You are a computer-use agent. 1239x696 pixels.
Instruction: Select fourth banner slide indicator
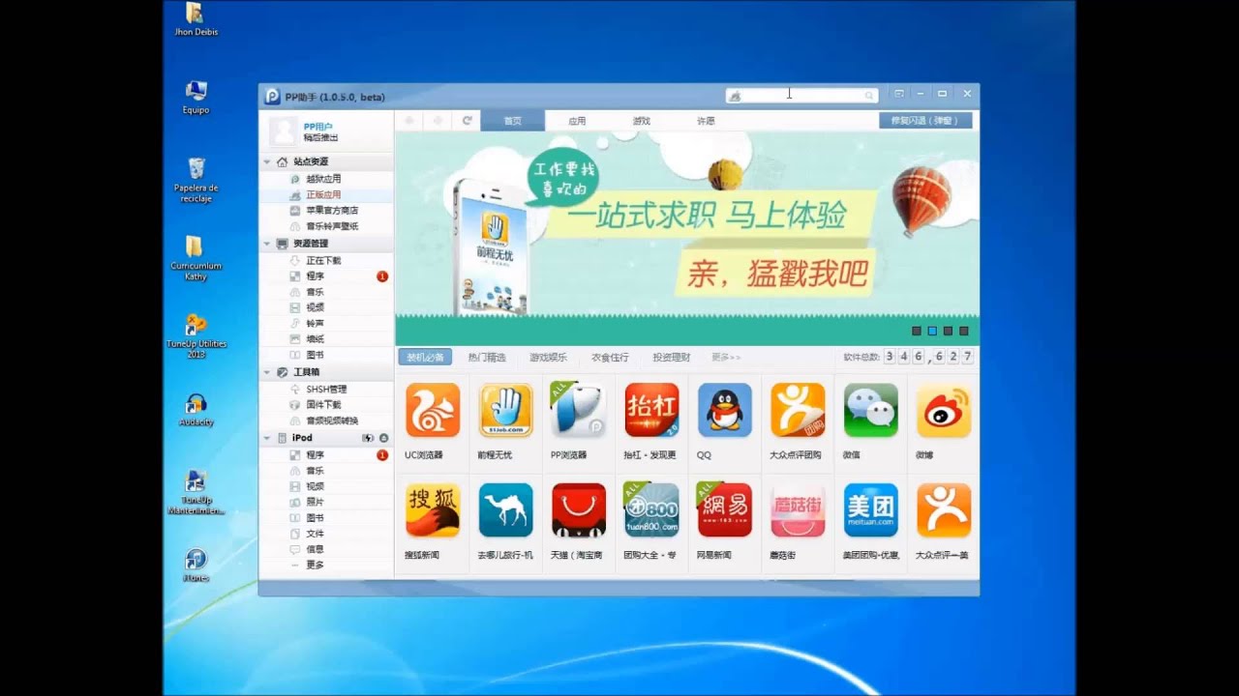click(964, 331)
